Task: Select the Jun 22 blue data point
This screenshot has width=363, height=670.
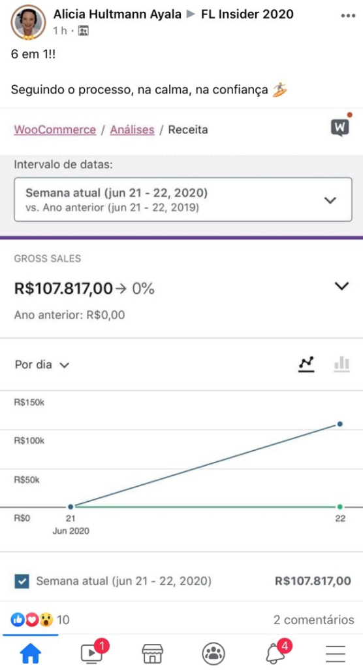Action: click(340, 424)
